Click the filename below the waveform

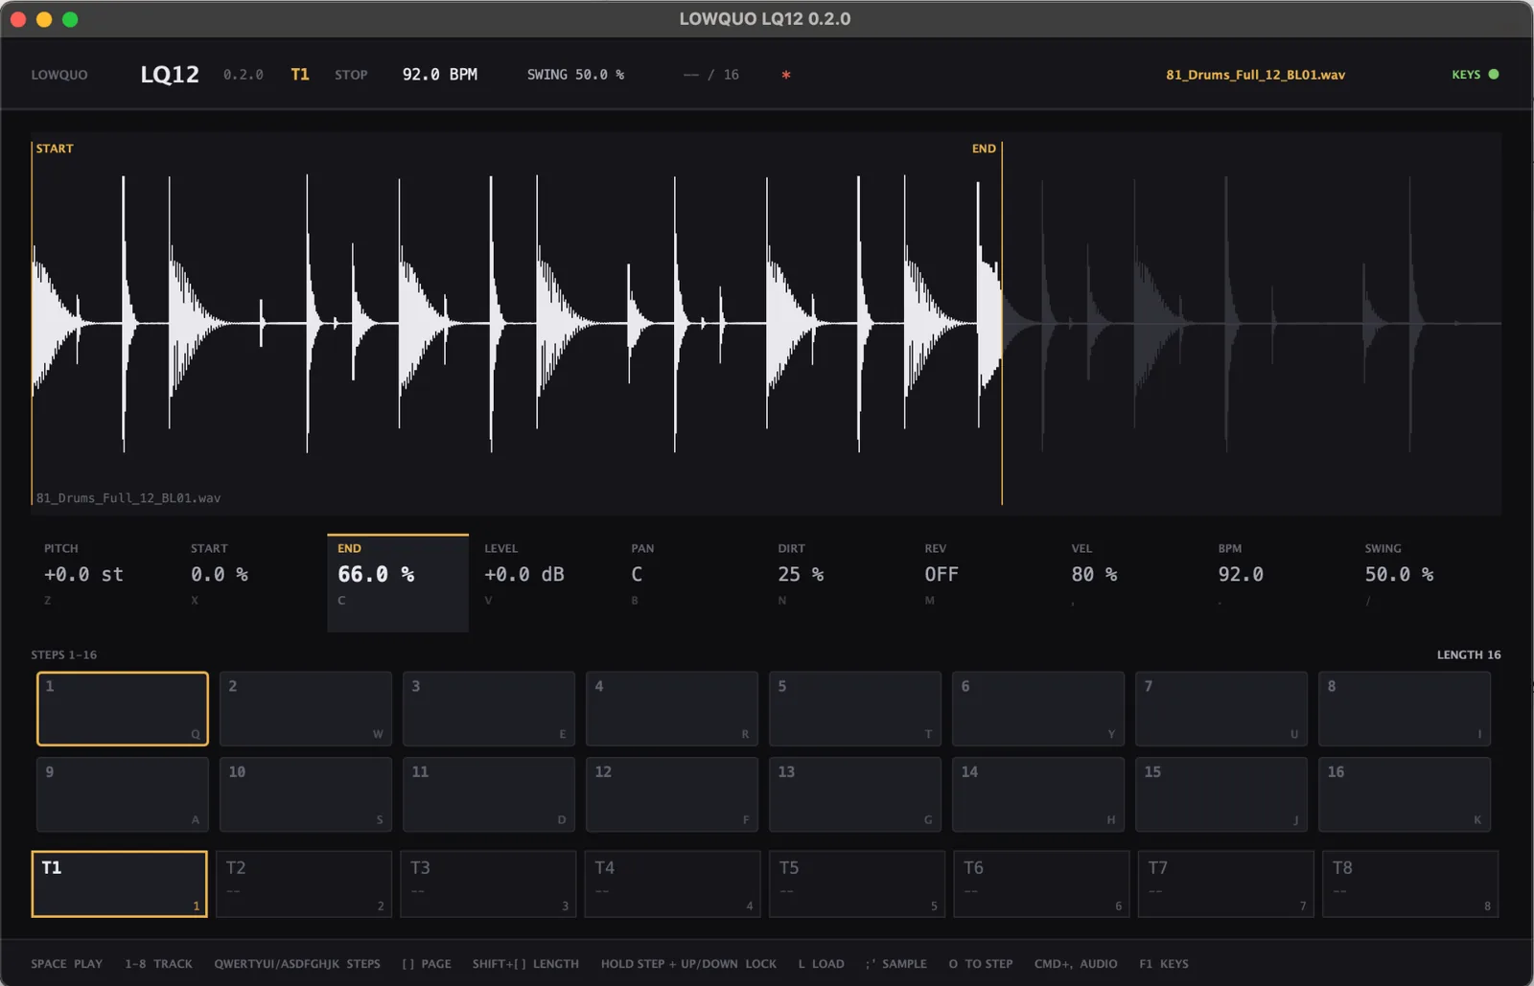click(128, 498)
